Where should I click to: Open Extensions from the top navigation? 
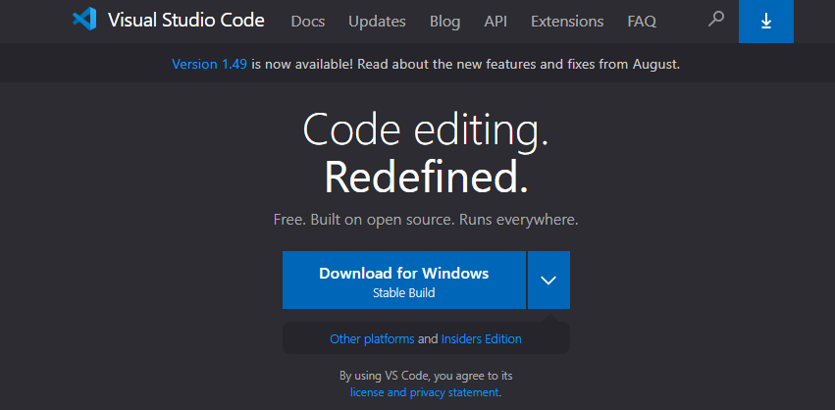567,21
